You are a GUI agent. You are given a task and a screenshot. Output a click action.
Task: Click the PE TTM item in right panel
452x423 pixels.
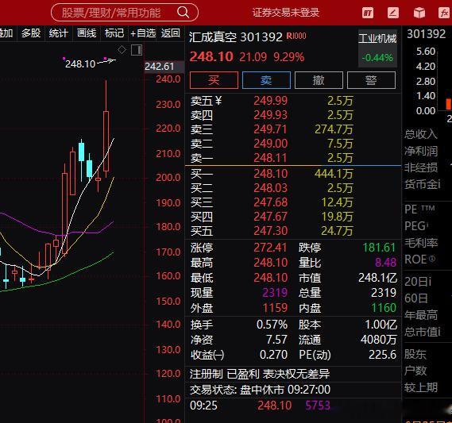(419, 210)
